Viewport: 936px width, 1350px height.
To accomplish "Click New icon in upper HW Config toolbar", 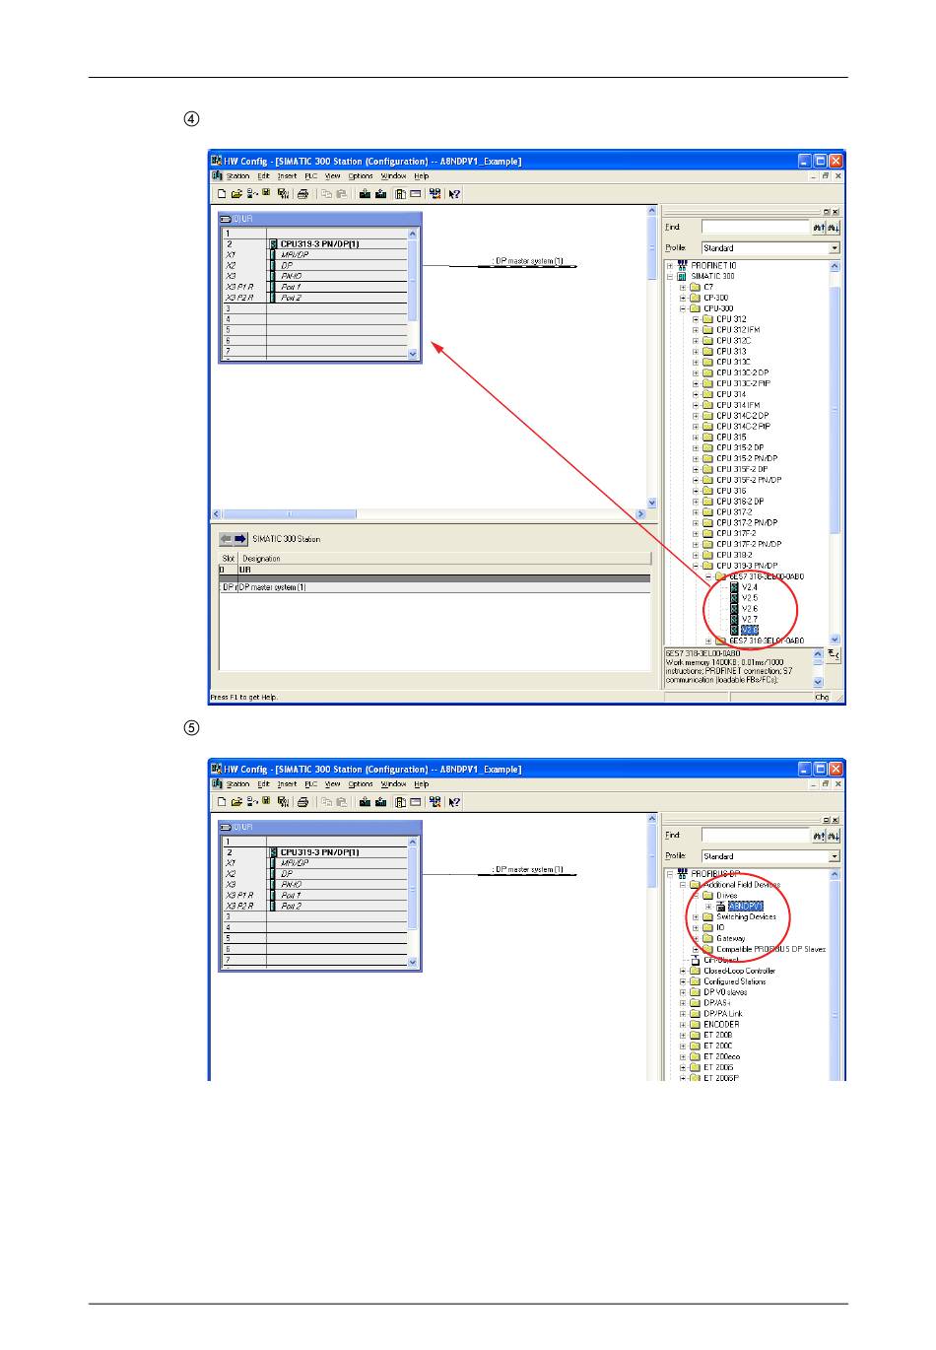I will tap(223, 194).
